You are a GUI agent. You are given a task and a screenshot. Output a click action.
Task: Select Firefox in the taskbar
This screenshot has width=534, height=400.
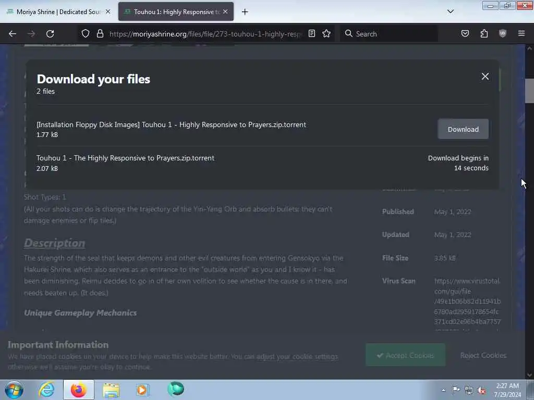[x=78, y=390]
